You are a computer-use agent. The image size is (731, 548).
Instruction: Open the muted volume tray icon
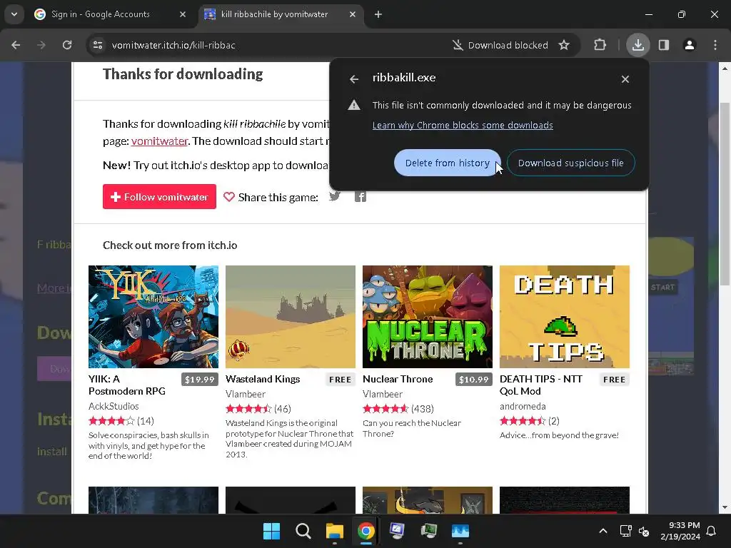click(644, 531)
